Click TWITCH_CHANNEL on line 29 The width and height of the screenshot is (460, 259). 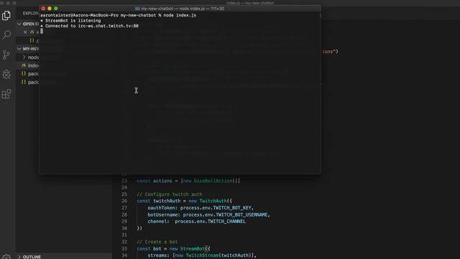[226, 222]
